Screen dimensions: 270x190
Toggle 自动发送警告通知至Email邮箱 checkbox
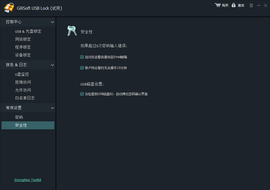(x=82, y=57)
